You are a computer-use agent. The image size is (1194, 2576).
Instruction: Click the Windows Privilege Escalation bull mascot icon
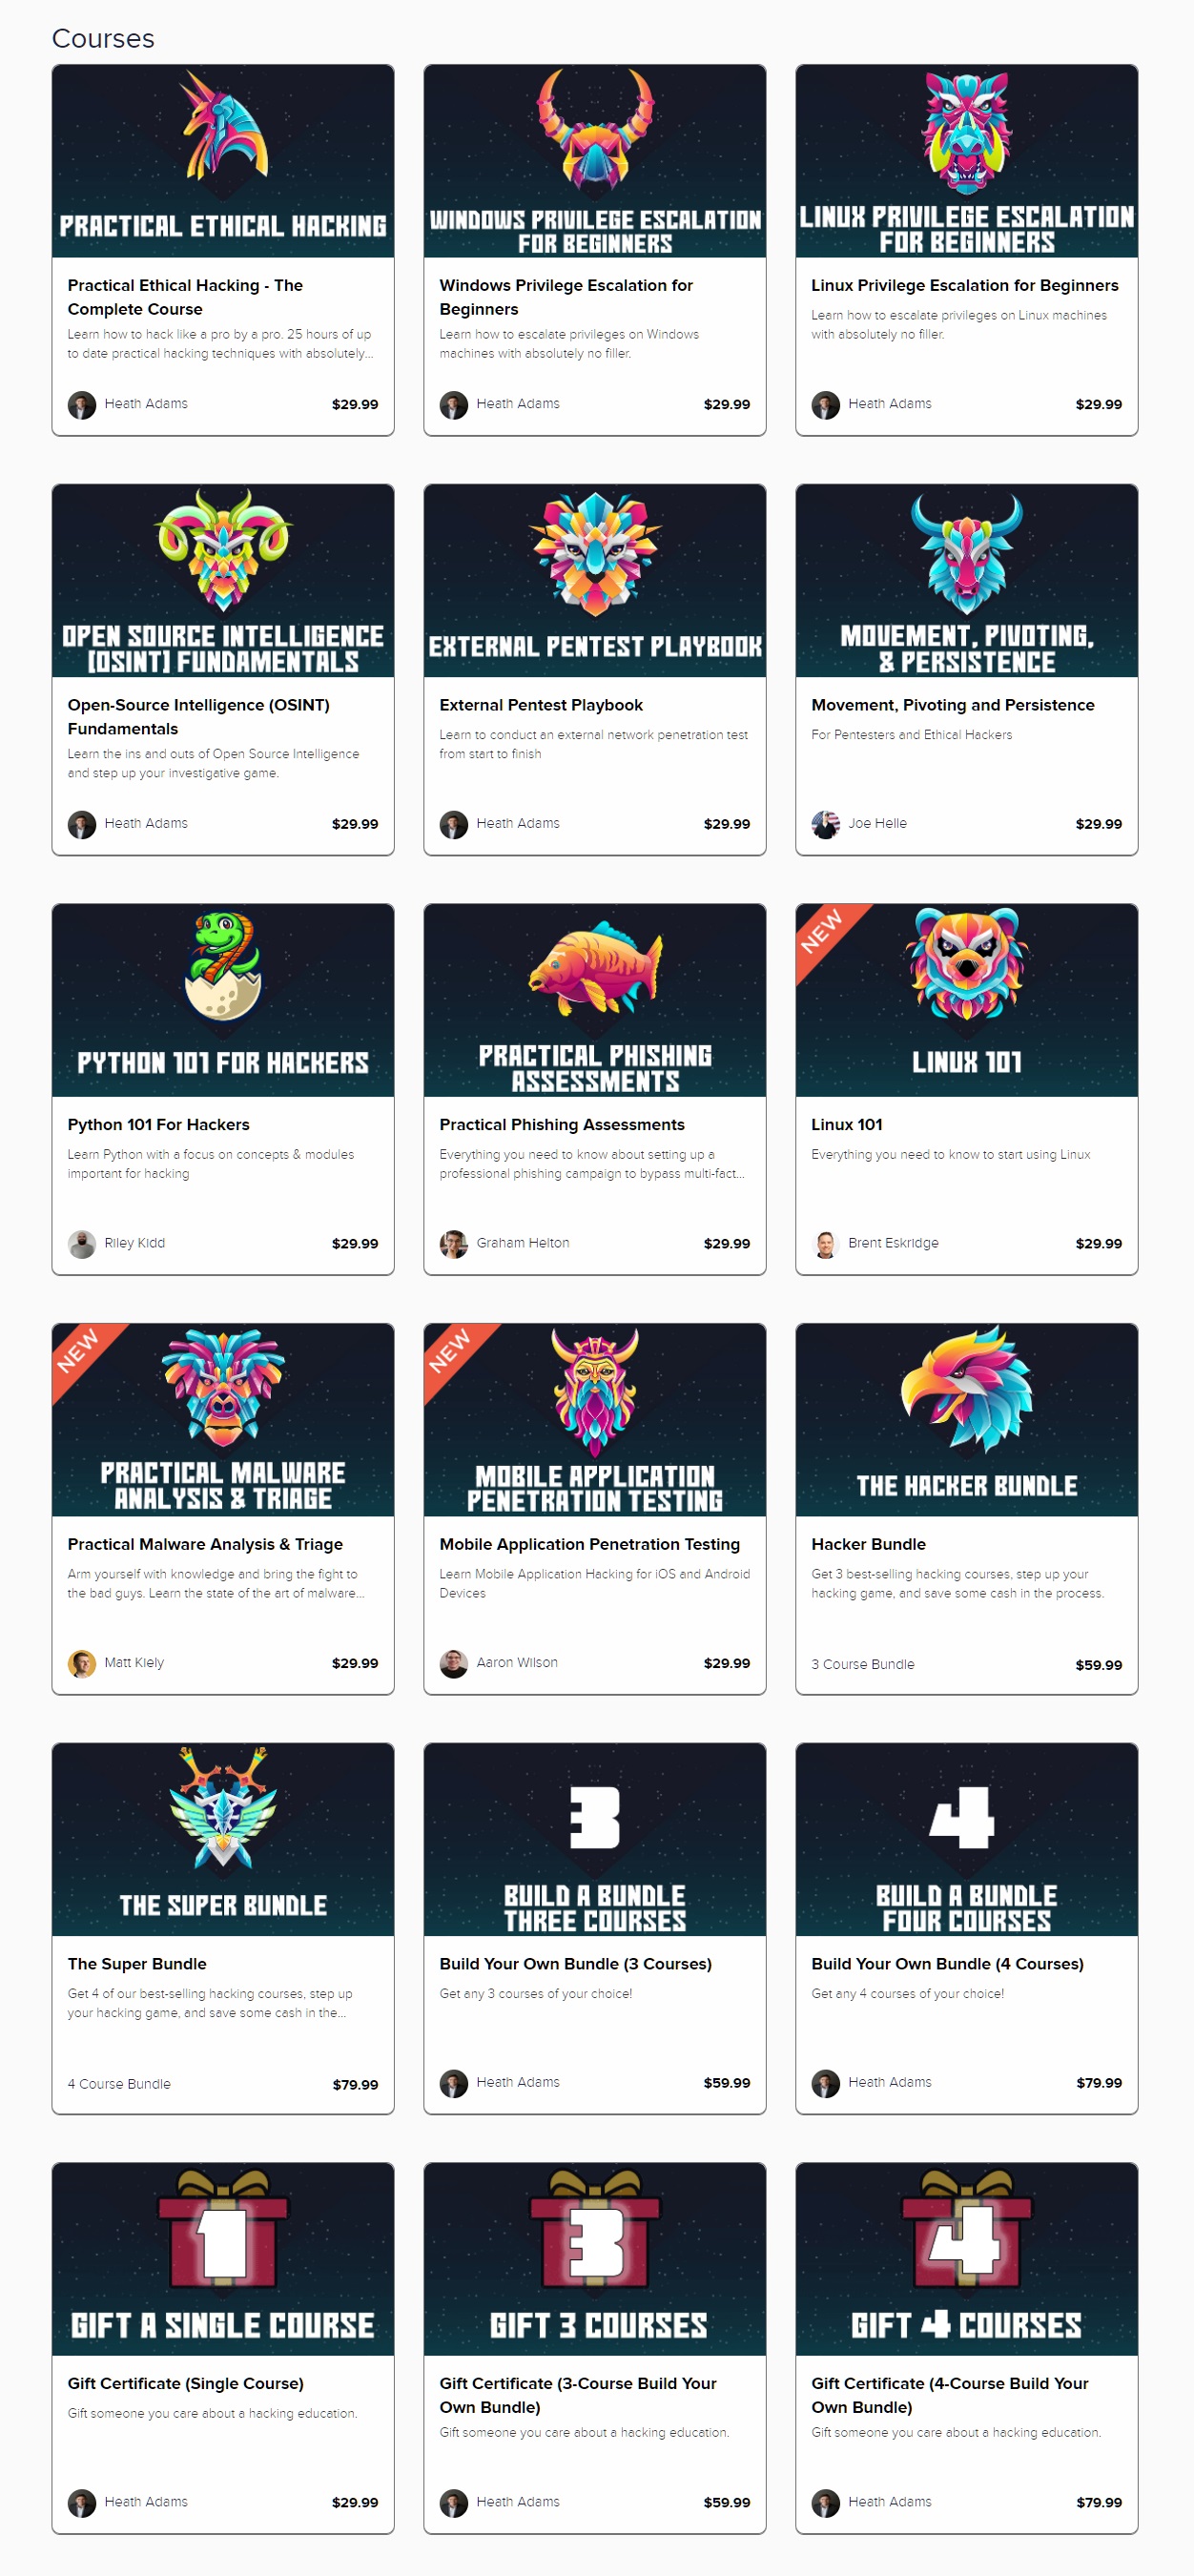pyautogui.click(x=595, y=129)
